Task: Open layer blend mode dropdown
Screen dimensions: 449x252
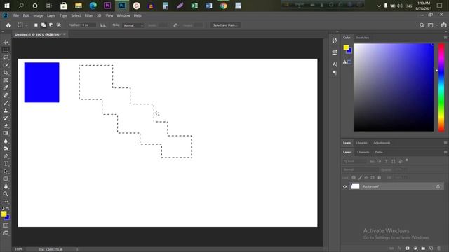Action: tap(360, 169)
